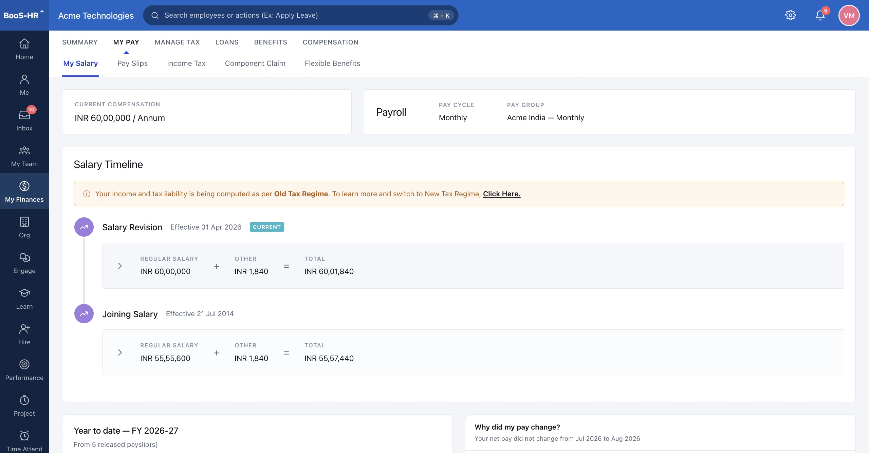Click the total INR 60,01,840
Image resolution: width=869 pixels, height=453 pixels.
coord(329,271)
